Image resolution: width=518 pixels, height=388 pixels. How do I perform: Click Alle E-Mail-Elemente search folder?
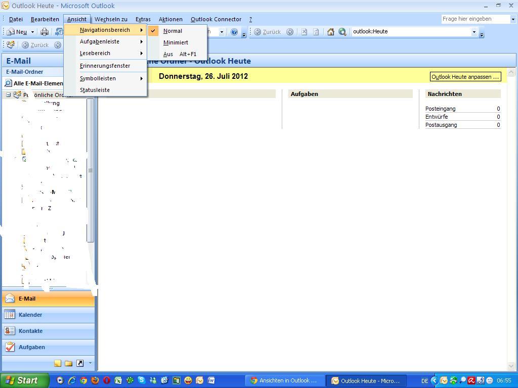click(33, 83)
